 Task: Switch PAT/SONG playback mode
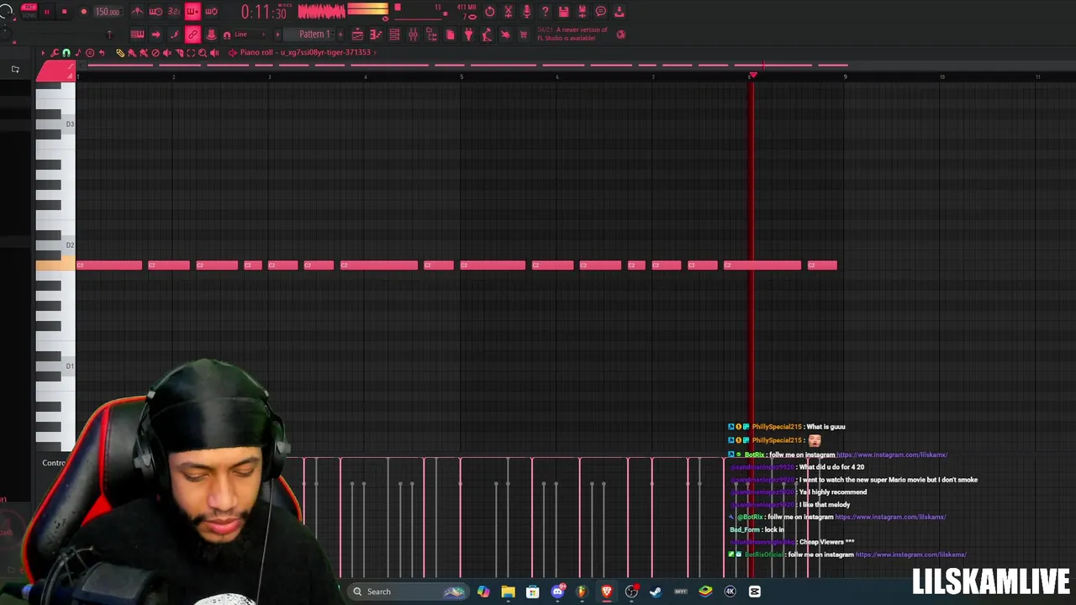[x=29, y=11]
